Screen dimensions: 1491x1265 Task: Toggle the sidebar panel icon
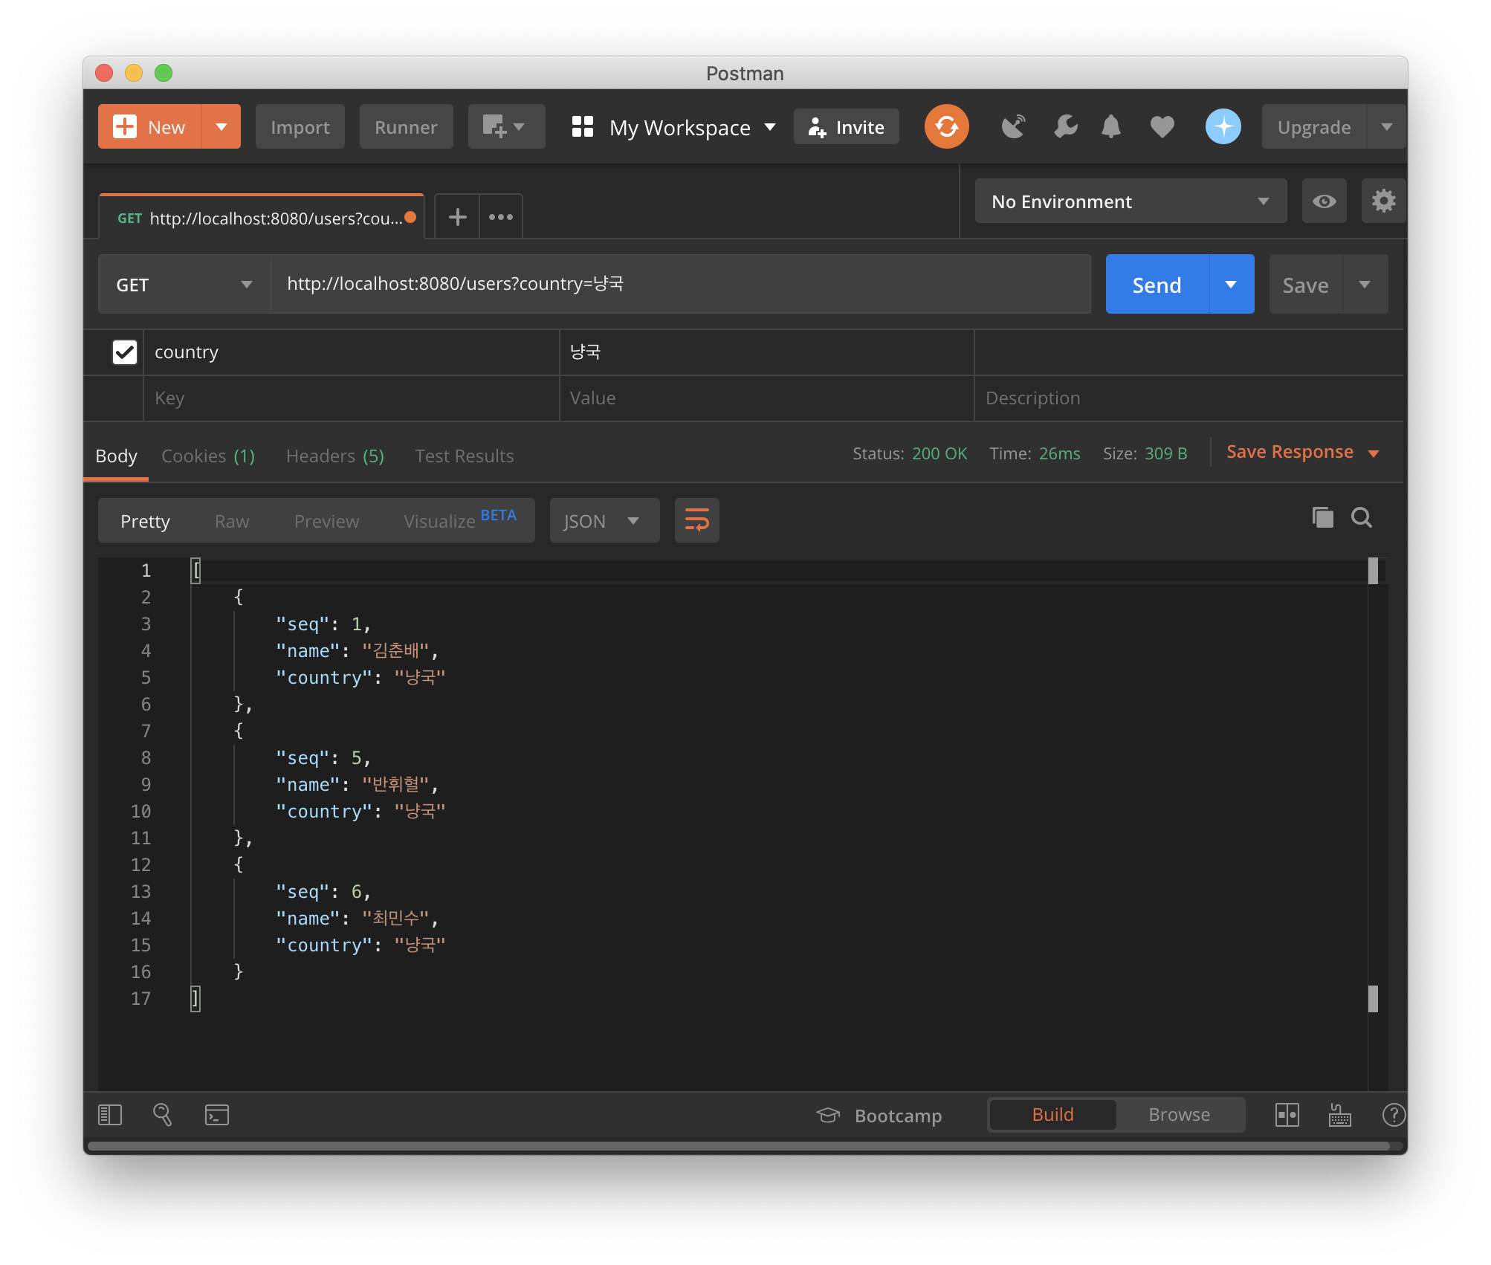tap(110, 1115)
